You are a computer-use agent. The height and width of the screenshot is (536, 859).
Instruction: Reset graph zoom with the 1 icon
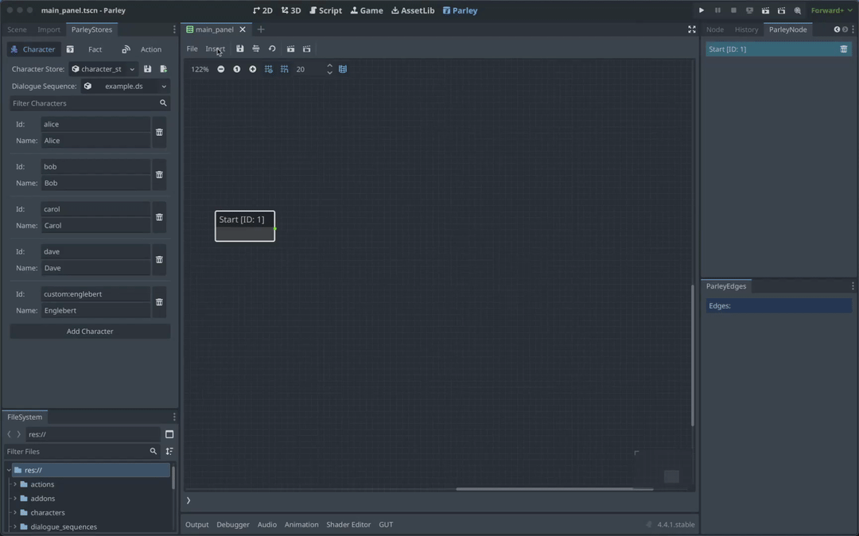237,69
